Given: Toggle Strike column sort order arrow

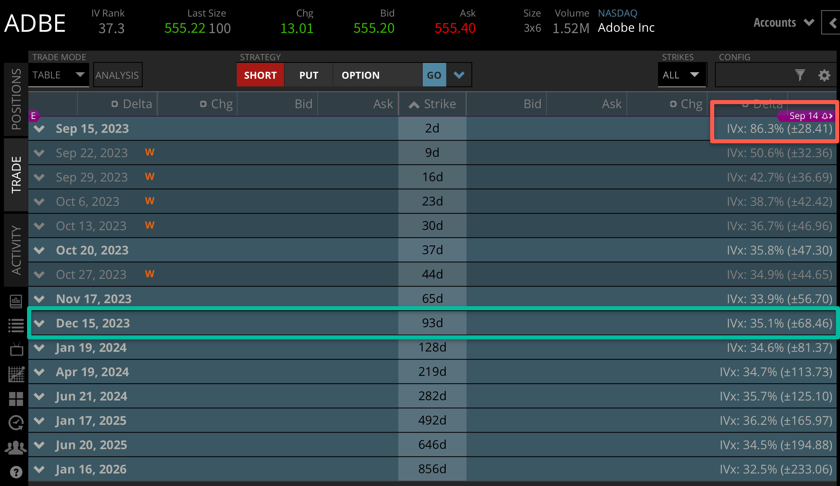Looking at the screenshot, I should pyautogui.click(x=414, y=104).
